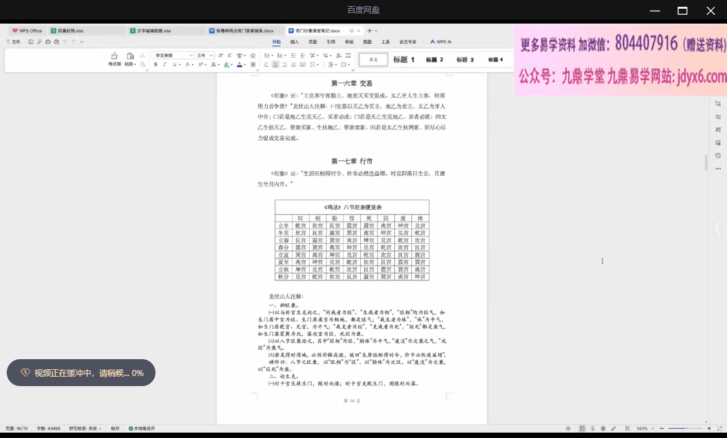Apply the 标题 1 heading style

404,60
